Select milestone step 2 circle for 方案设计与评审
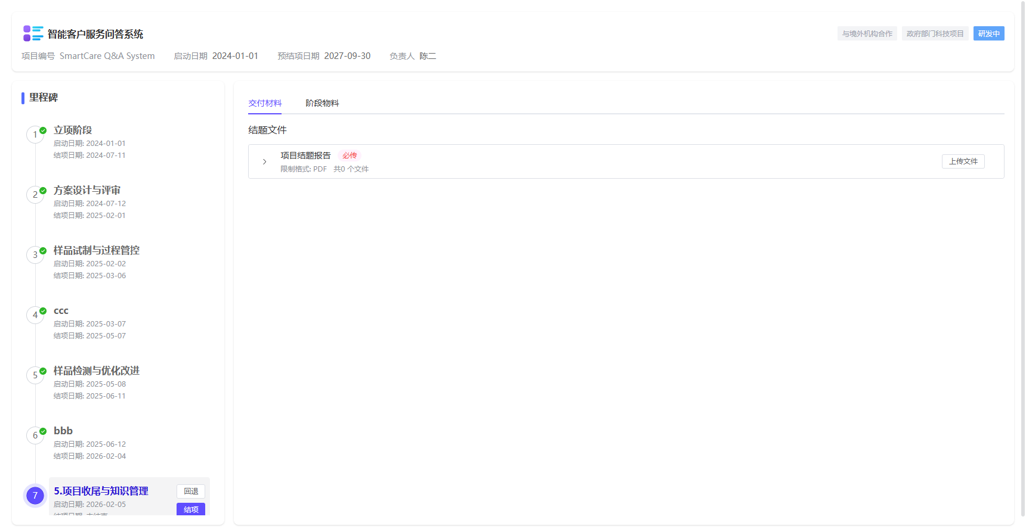 point(35,195)
